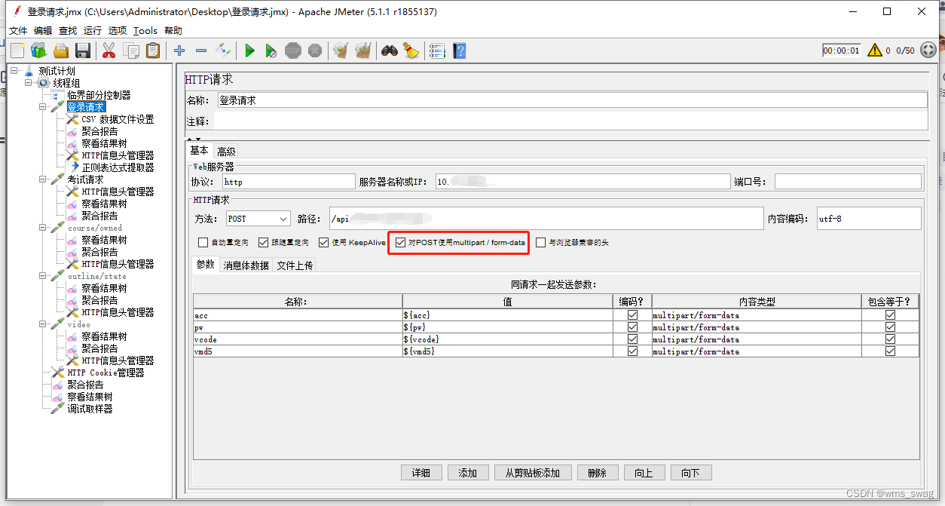The width and height of the screenshot is (945, 506).
Task: Click the Reset Search yellow broom icon
Action: coord(411,51)
